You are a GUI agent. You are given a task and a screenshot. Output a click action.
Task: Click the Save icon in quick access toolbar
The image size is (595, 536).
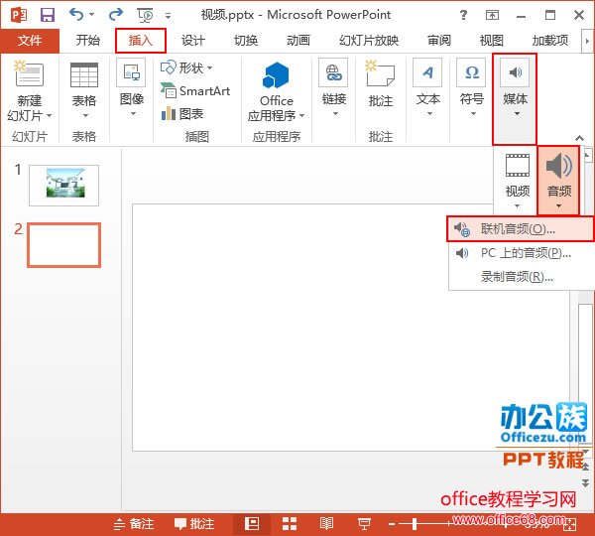[x=48, y=15]
